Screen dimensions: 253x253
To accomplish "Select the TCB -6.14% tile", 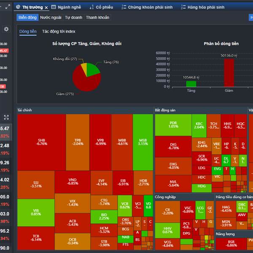I will pyautogui.click(x=36, y=238).
